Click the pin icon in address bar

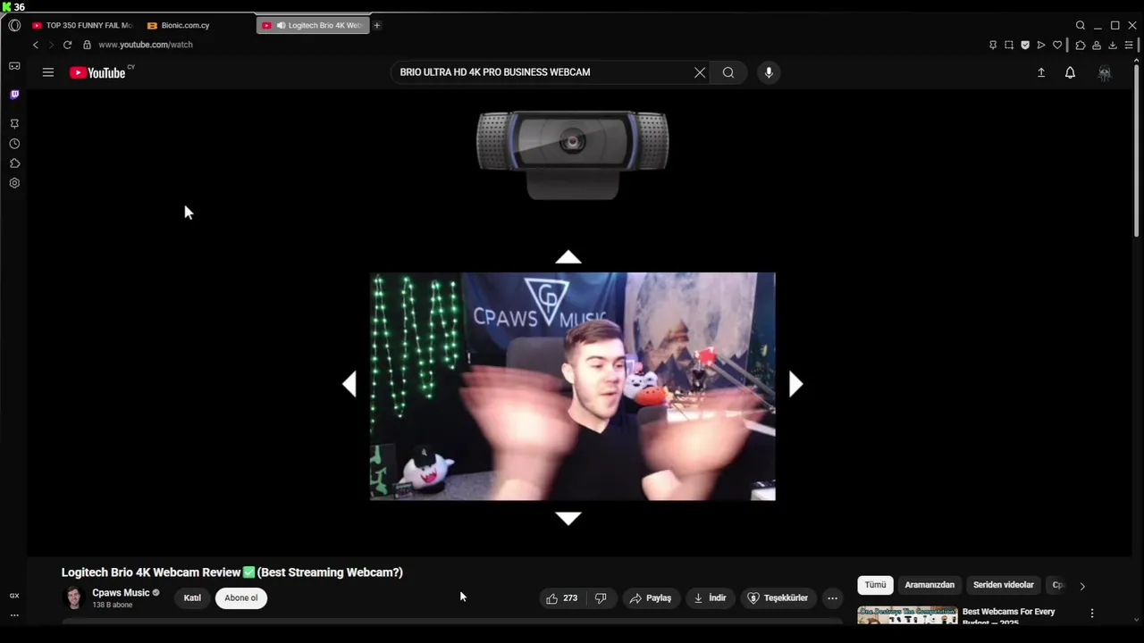point(993,45)
